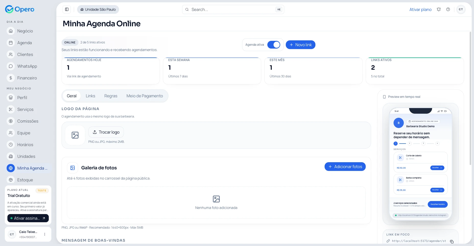Open user menu for Caio Teixeira
This screenshot has width=474, height=246.
[x=45, y=234]
